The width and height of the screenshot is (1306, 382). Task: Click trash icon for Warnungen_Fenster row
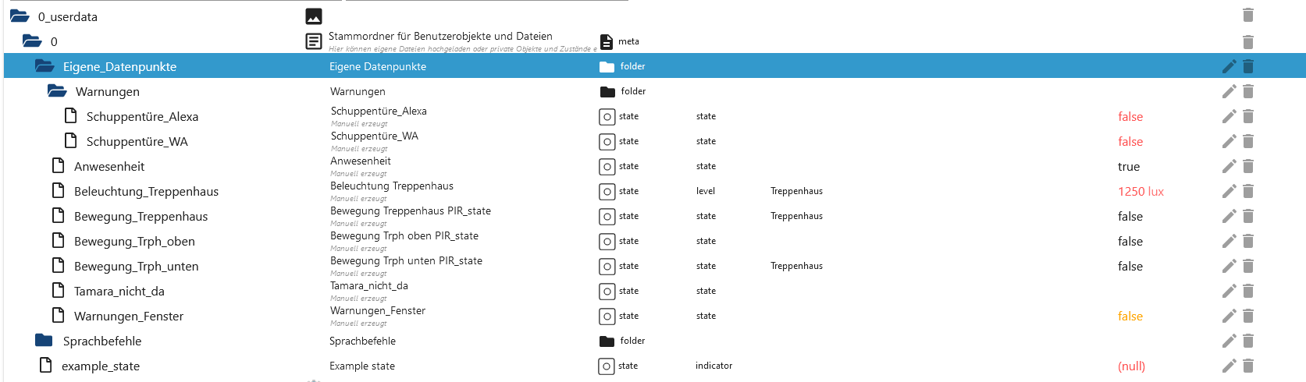[x=1248, y=316]
